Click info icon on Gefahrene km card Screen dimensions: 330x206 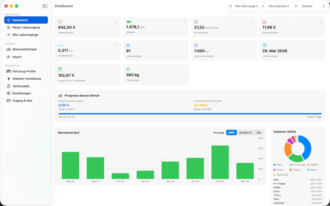tap(116, 45)
